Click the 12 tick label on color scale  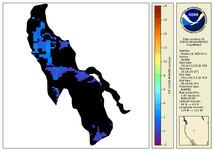(165, 48)
